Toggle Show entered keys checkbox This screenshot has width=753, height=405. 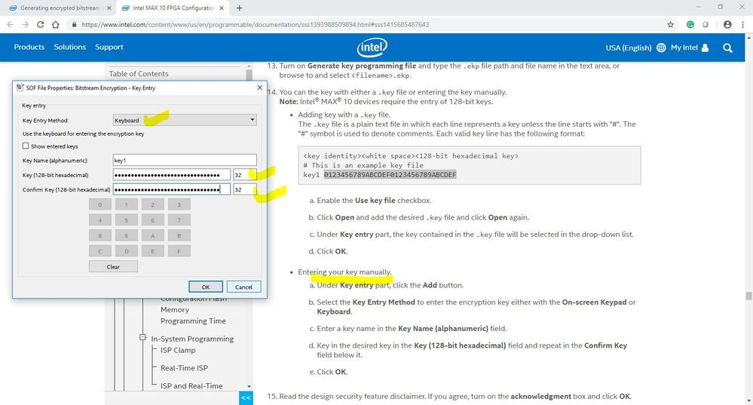click(x=26, y=146)
